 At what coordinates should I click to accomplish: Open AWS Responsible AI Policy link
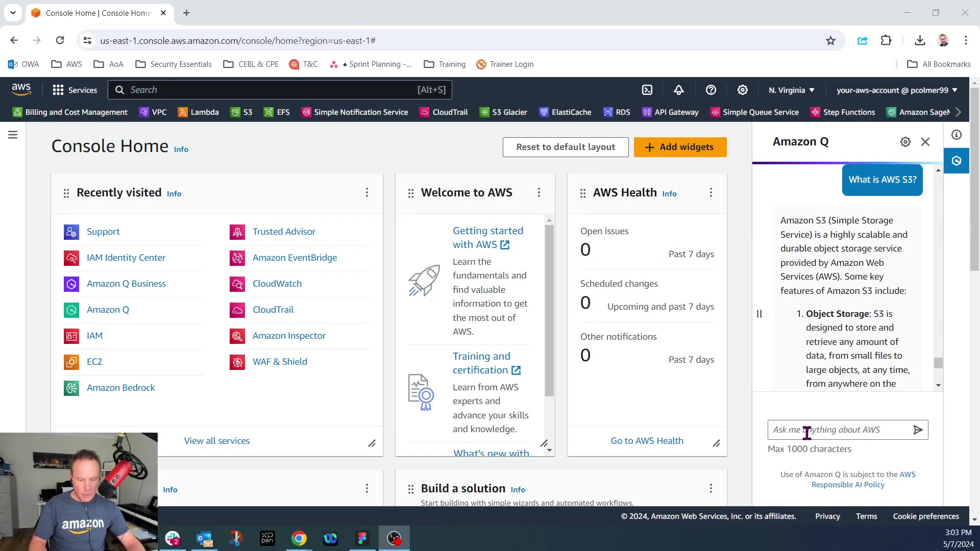864,480
